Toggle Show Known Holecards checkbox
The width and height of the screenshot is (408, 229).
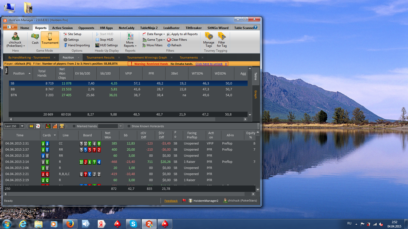coord(129,126)
